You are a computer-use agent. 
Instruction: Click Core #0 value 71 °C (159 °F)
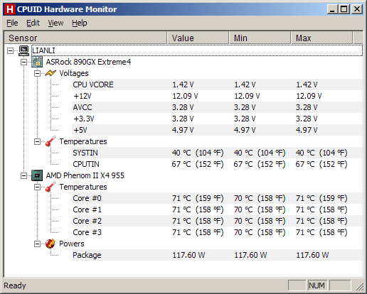(x=198, y=198)
